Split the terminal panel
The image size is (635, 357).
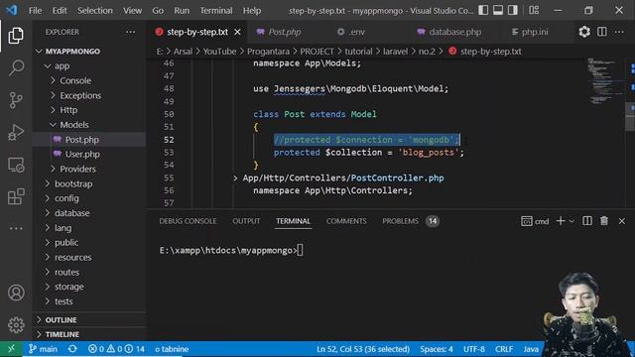[x=587, y=221]
